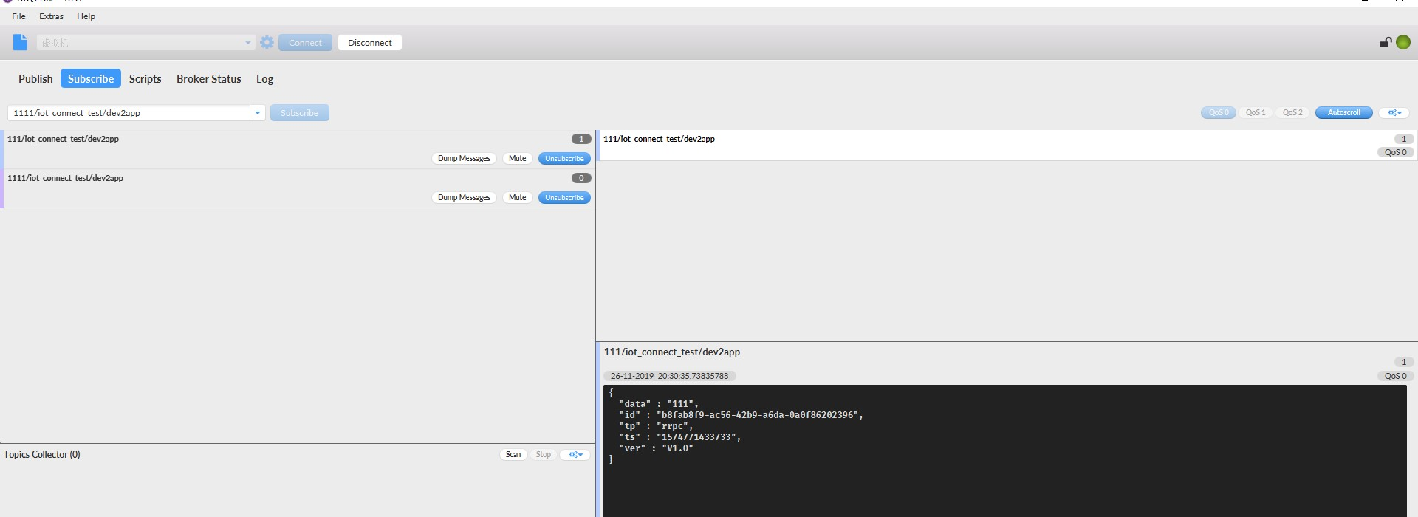Screen dimensions: 1418x517
Task: Switch to the Publish tab
Action: (x=35, y=79)
